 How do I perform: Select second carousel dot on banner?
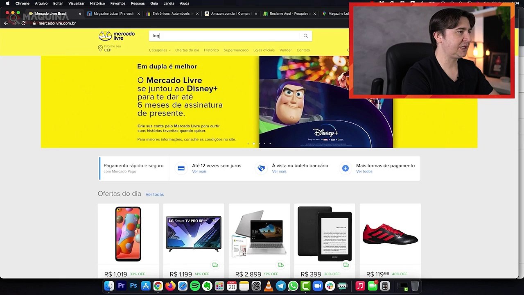(254, 144)
